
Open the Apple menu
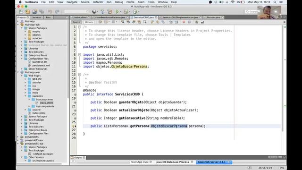tap(20, 2)
